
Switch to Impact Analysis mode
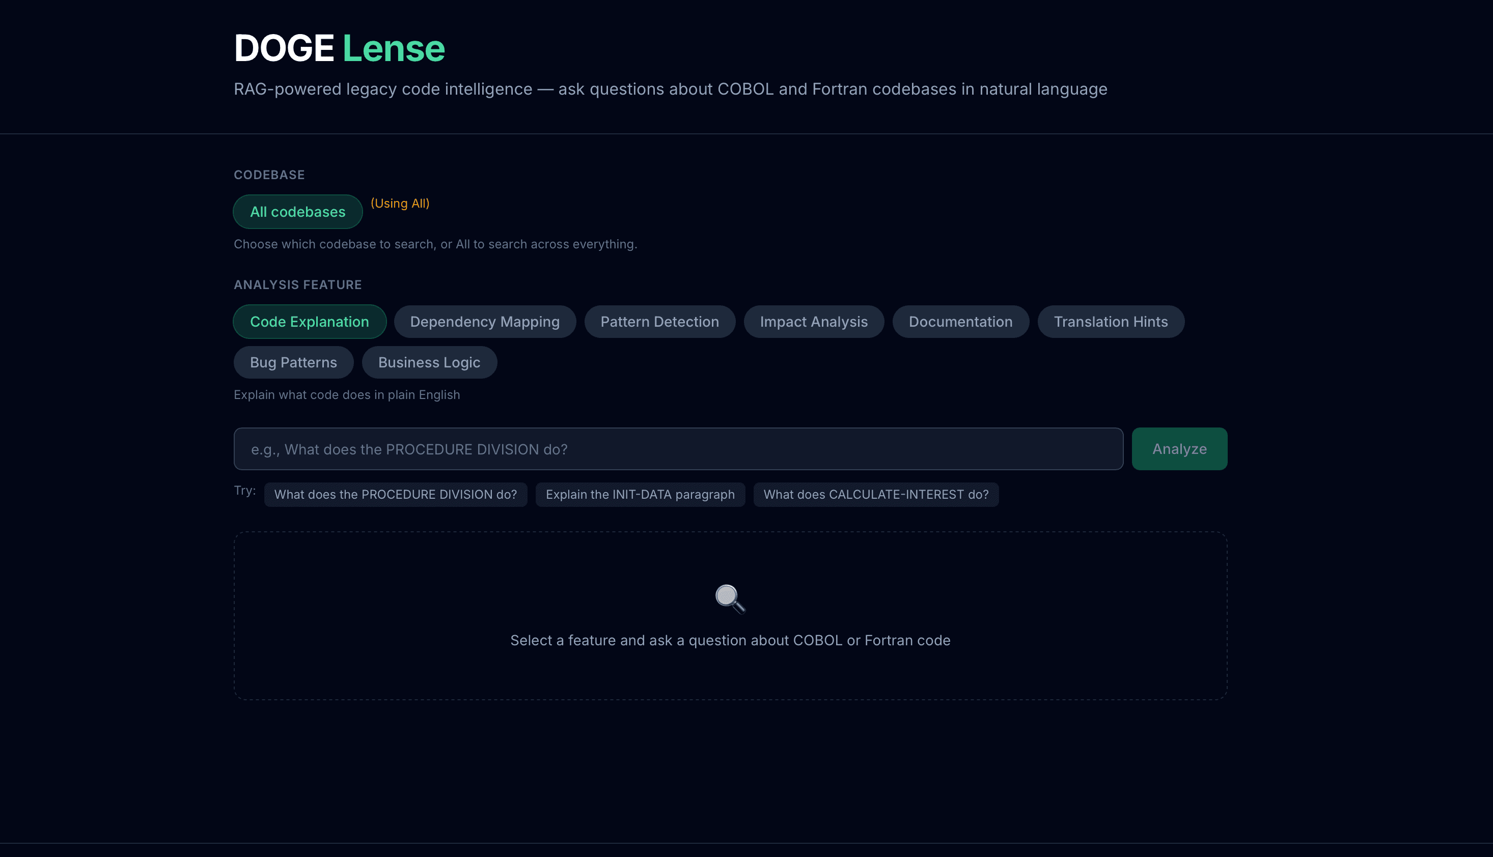tap(813, 322)
